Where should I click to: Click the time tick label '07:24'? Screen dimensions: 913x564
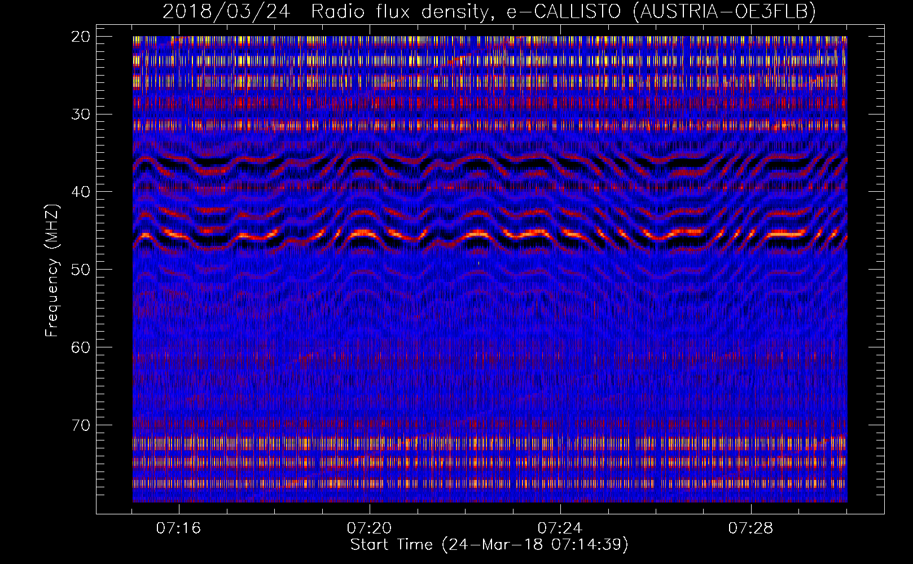point(560,528)
